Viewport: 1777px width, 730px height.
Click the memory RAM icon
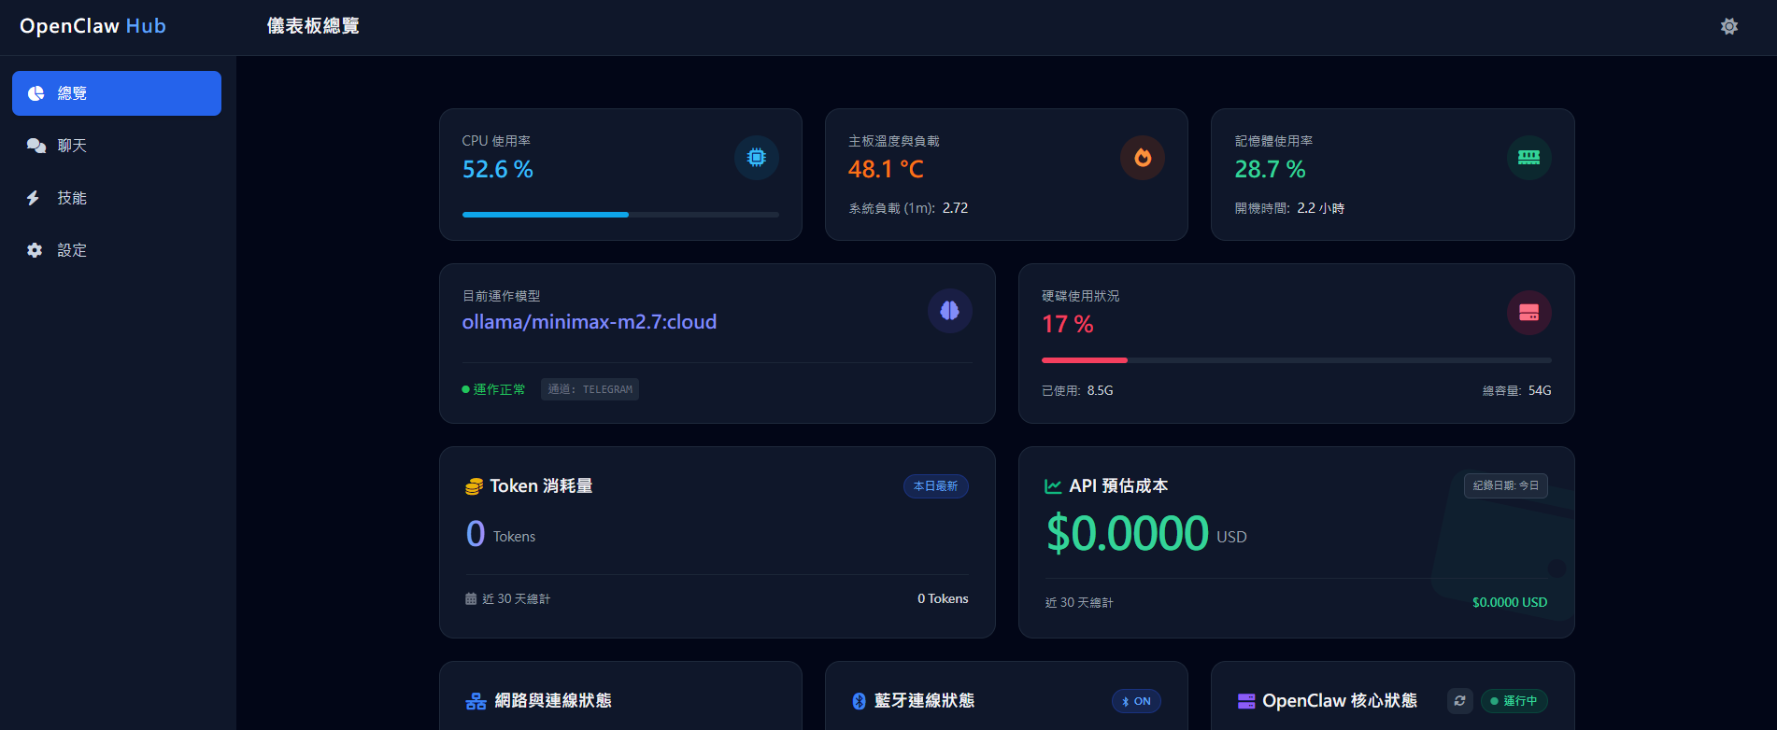pos(1529,158)
